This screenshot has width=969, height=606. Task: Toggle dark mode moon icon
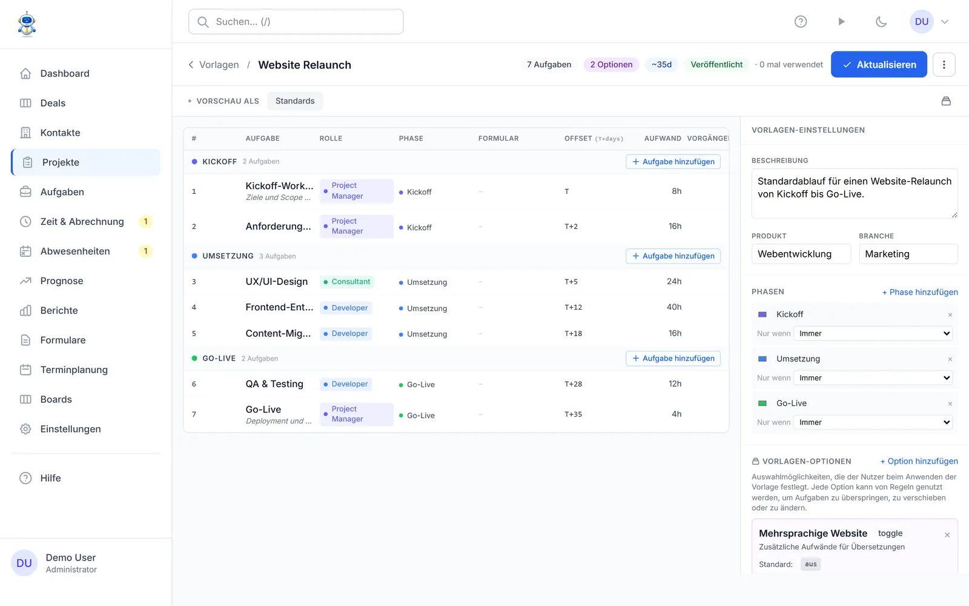[881, 22]
